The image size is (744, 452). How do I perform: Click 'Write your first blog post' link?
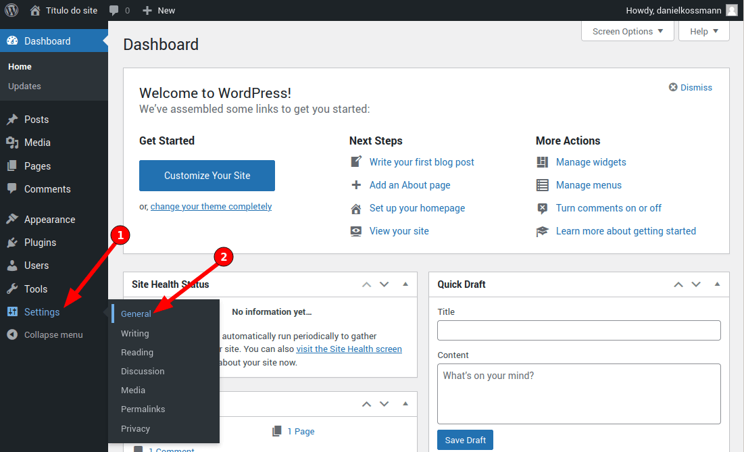[422, 162]
